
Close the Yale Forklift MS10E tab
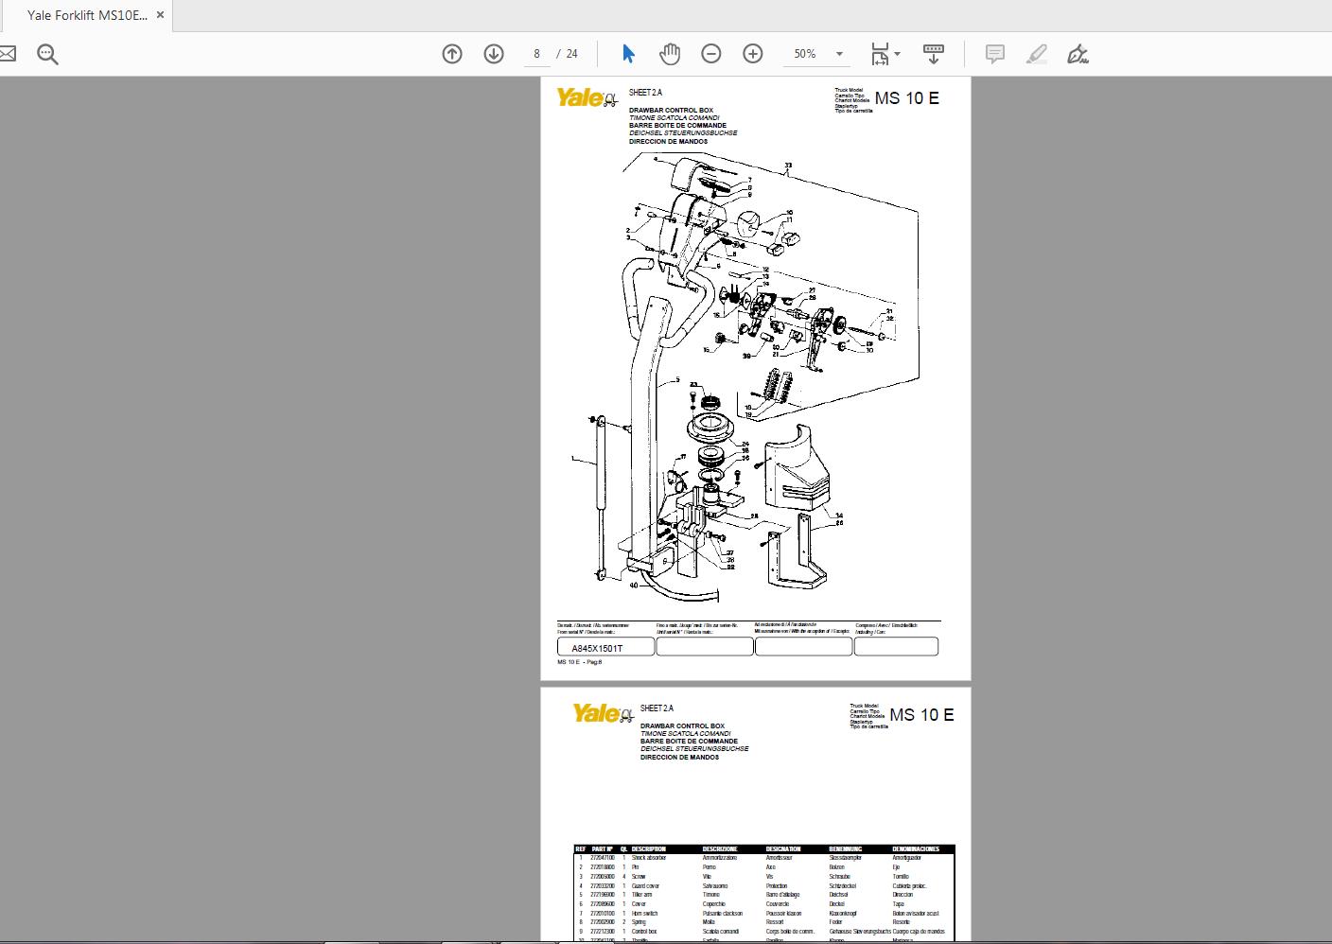(160, 15)
